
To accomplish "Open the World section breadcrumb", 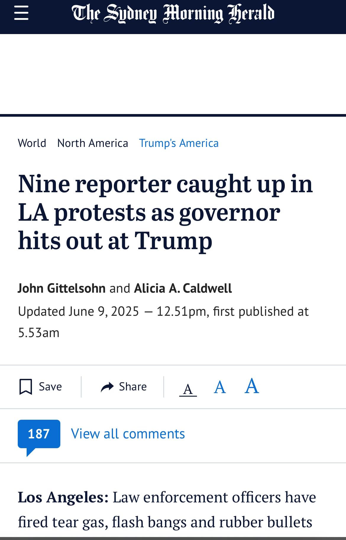I will pos(32,143).
